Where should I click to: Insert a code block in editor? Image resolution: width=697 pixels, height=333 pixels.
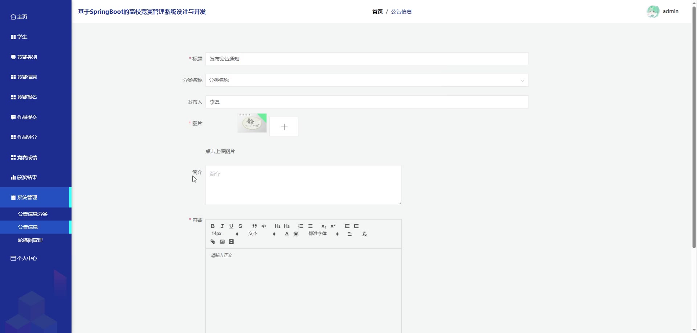264,226
